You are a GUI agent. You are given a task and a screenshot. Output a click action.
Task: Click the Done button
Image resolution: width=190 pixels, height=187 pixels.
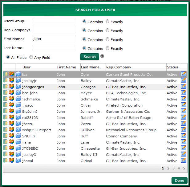[179, 181]
